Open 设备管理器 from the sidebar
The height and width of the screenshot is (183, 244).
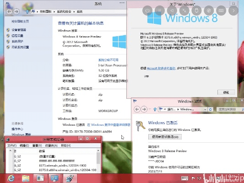tap(19, 30)
